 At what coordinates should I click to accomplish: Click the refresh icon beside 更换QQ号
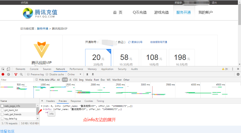129,42
